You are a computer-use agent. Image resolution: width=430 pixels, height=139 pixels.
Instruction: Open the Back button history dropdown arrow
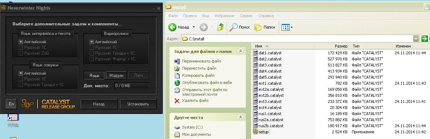tap(194, 27)
